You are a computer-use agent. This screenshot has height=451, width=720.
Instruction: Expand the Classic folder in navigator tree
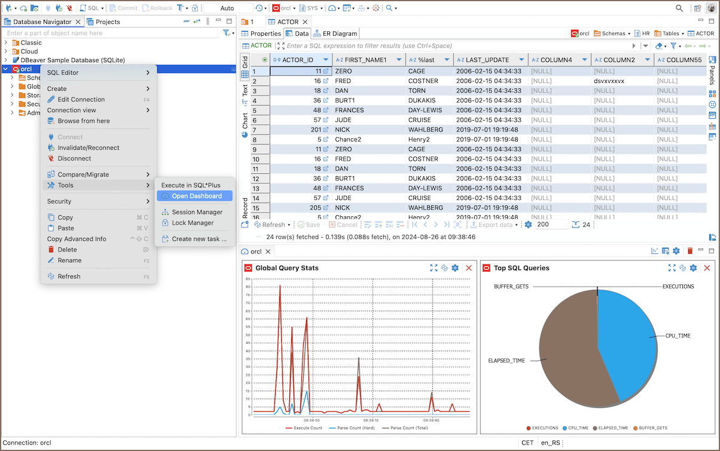point(6,42)
